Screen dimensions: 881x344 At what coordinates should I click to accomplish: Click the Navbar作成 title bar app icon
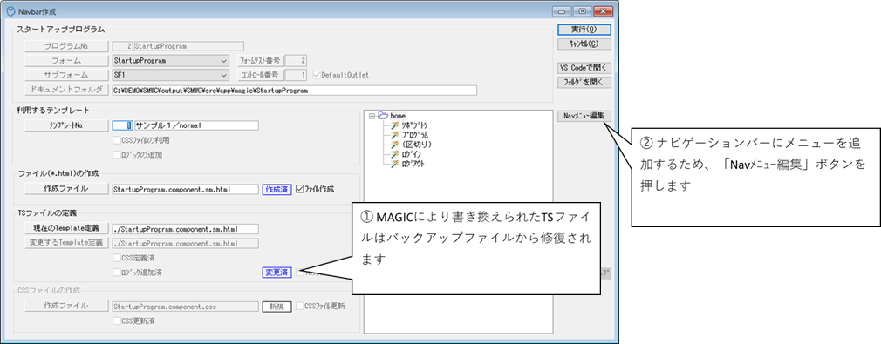tap(10, 10)
